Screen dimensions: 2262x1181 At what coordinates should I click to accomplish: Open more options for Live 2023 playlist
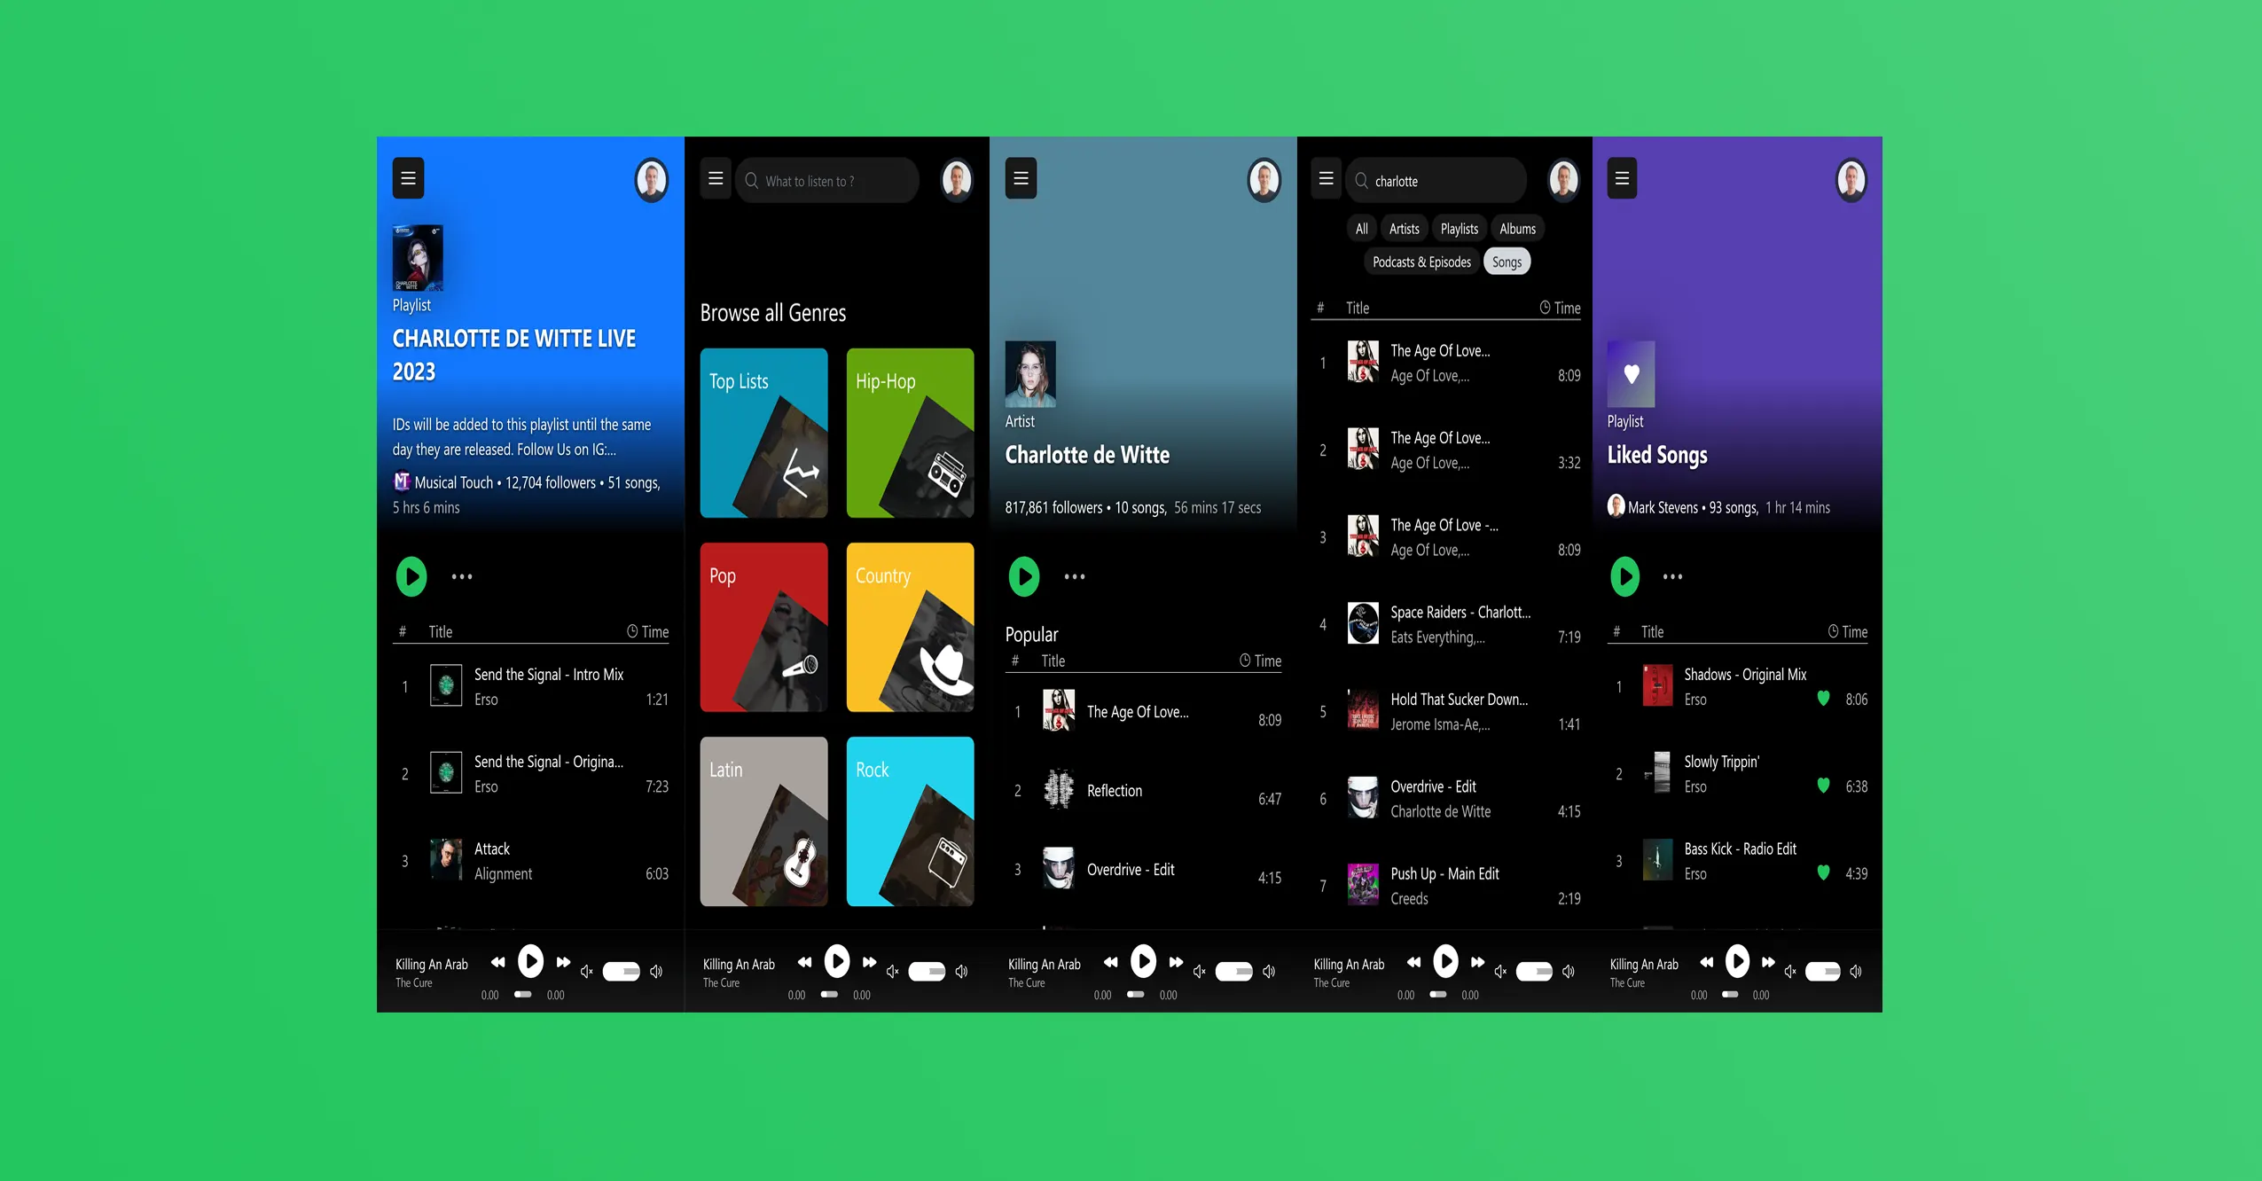pyautogui.click(x=462, y=576)
